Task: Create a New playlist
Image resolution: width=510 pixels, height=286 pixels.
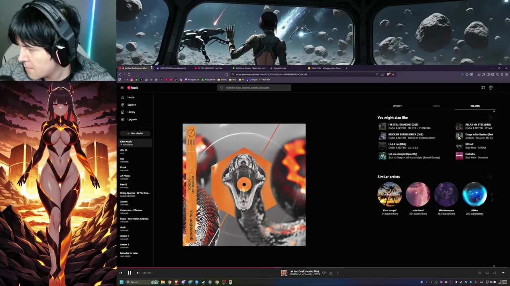Action: (x=135, y=133)
